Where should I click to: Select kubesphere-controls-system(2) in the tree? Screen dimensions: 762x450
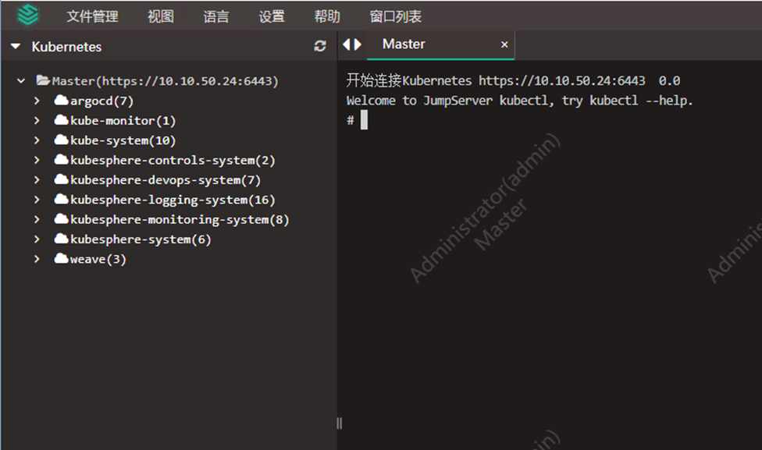(173, 160)
